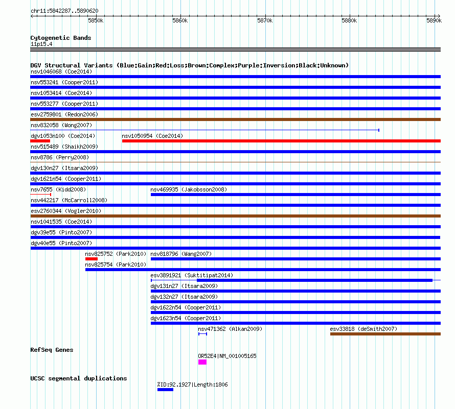
Task: Click the 5850k ruler tick label
Action: click(96, 20)
